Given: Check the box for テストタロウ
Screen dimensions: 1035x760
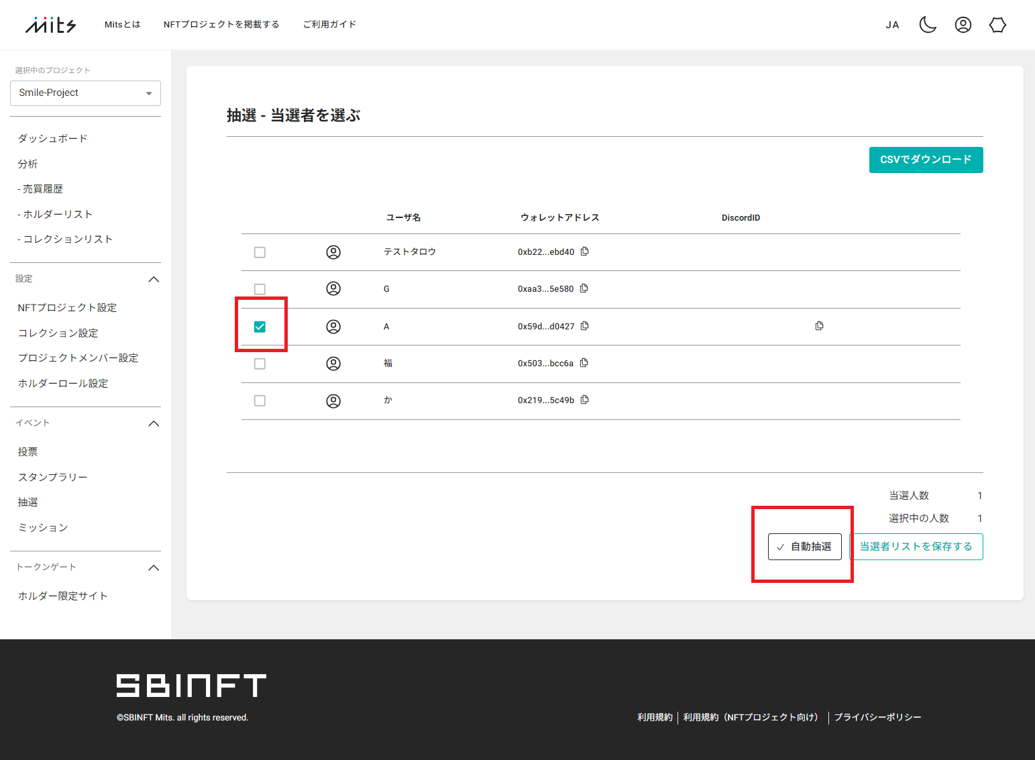Looking at the screenshot, I should (x=260, y=252).
